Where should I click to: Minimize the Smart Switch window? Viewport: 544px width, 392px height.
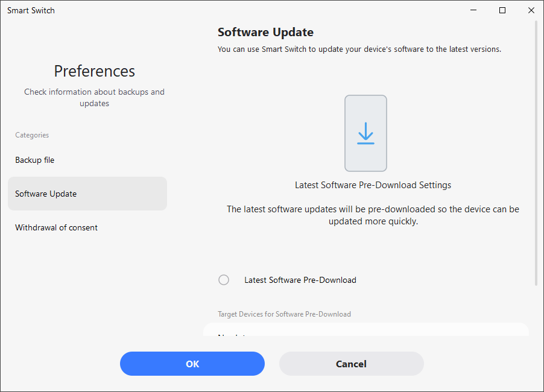pos(474,10)
